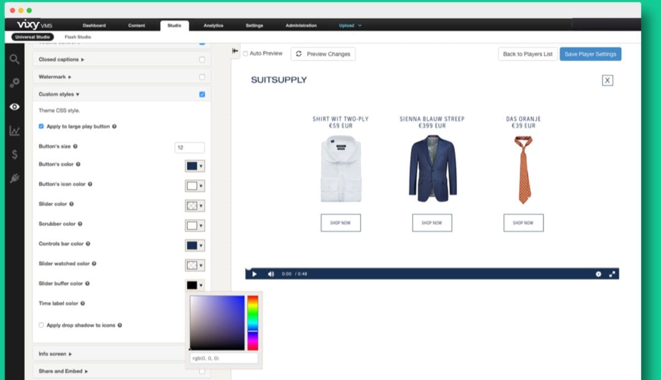Enable the Watermark checkbox
This screenshot has height=380, width=661.
point(202,77)
